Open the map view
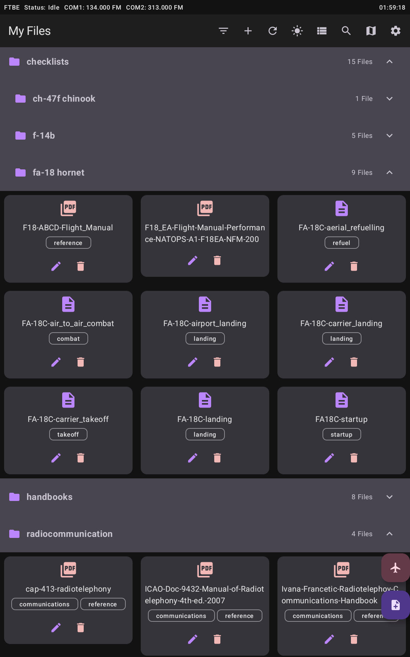The height and width of the screenshot is (657, 410). (x=371, y=31)
